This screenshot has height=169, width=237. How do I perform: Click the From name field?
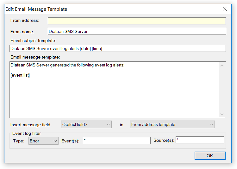click(137, 31)
